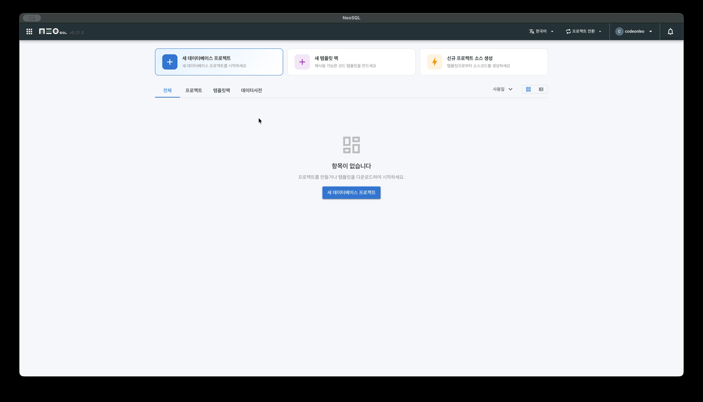Click the blue plus icon for new database project
Image resolution: width=703 pixels, height=402 pixels.
[169, 62]
